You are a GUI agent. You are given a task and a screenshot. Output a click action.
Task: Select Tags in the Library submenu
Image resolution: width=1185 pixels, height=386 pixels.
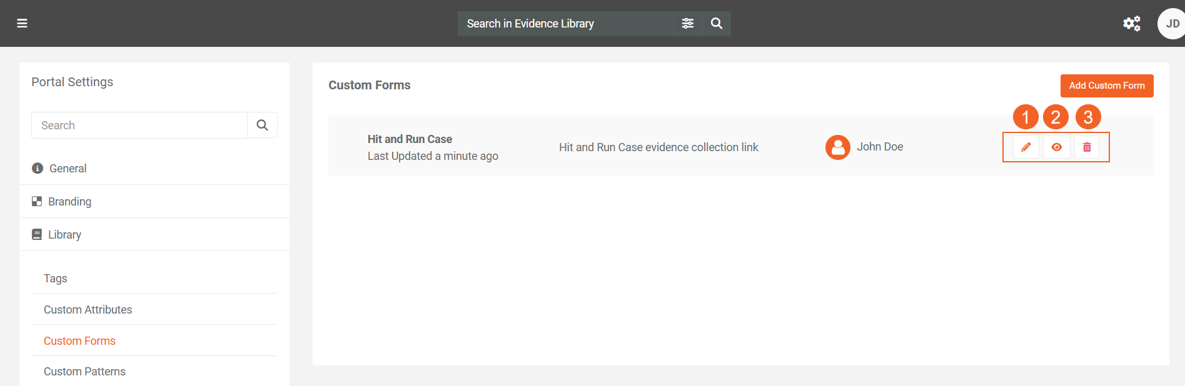pos(56,279)
